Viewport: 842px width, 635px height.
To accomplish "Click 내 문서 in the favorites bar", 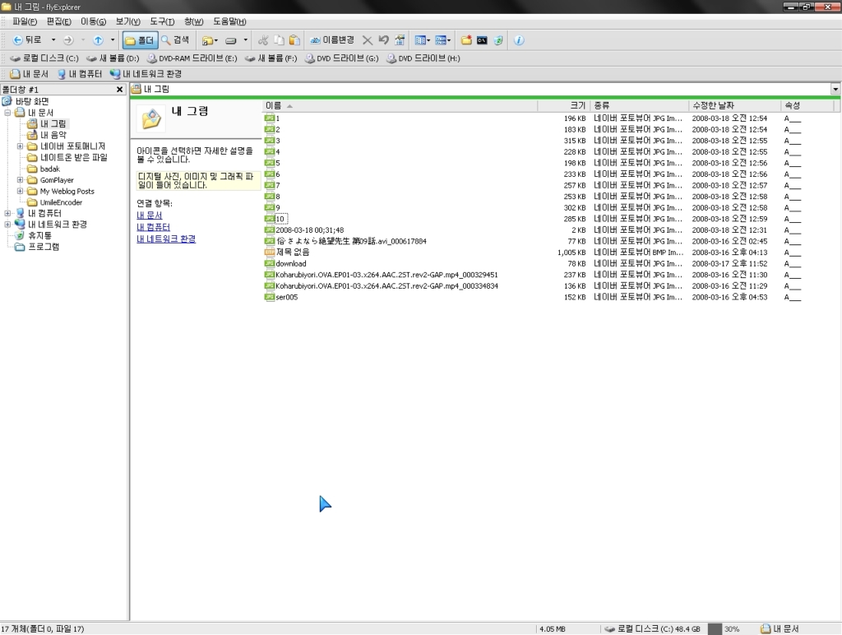I will [30, 73].
